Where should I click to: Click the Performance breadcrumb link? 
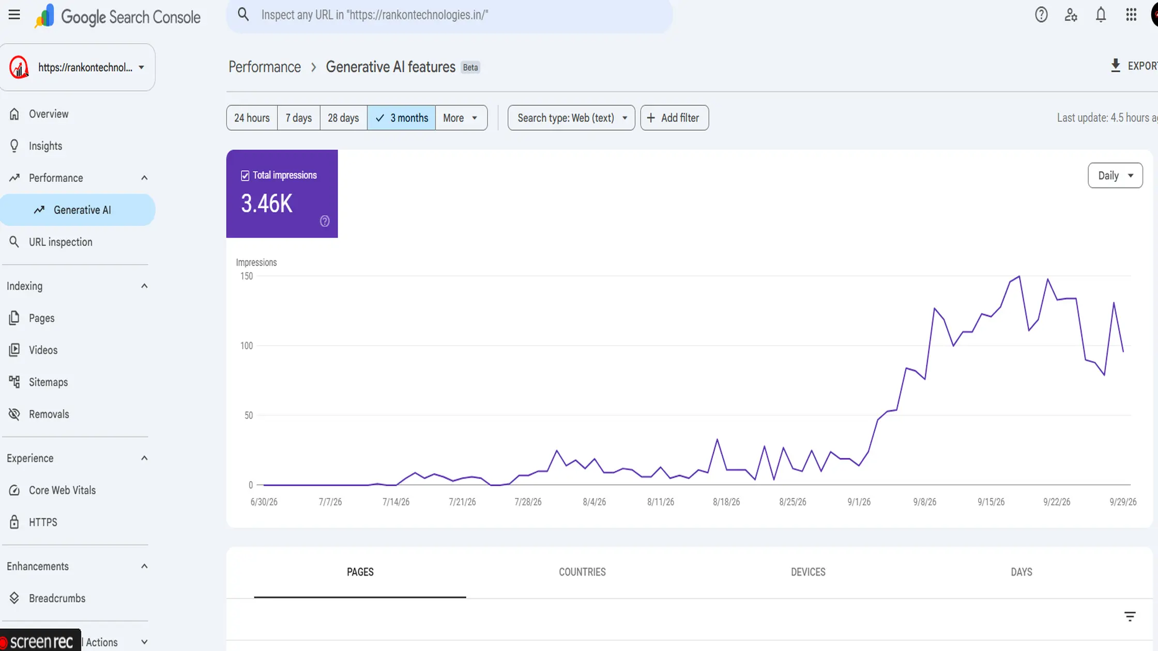click(265, 67)
